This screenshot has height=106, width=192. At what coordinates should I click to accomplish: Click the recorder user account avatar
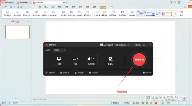(x=101, y=45)
